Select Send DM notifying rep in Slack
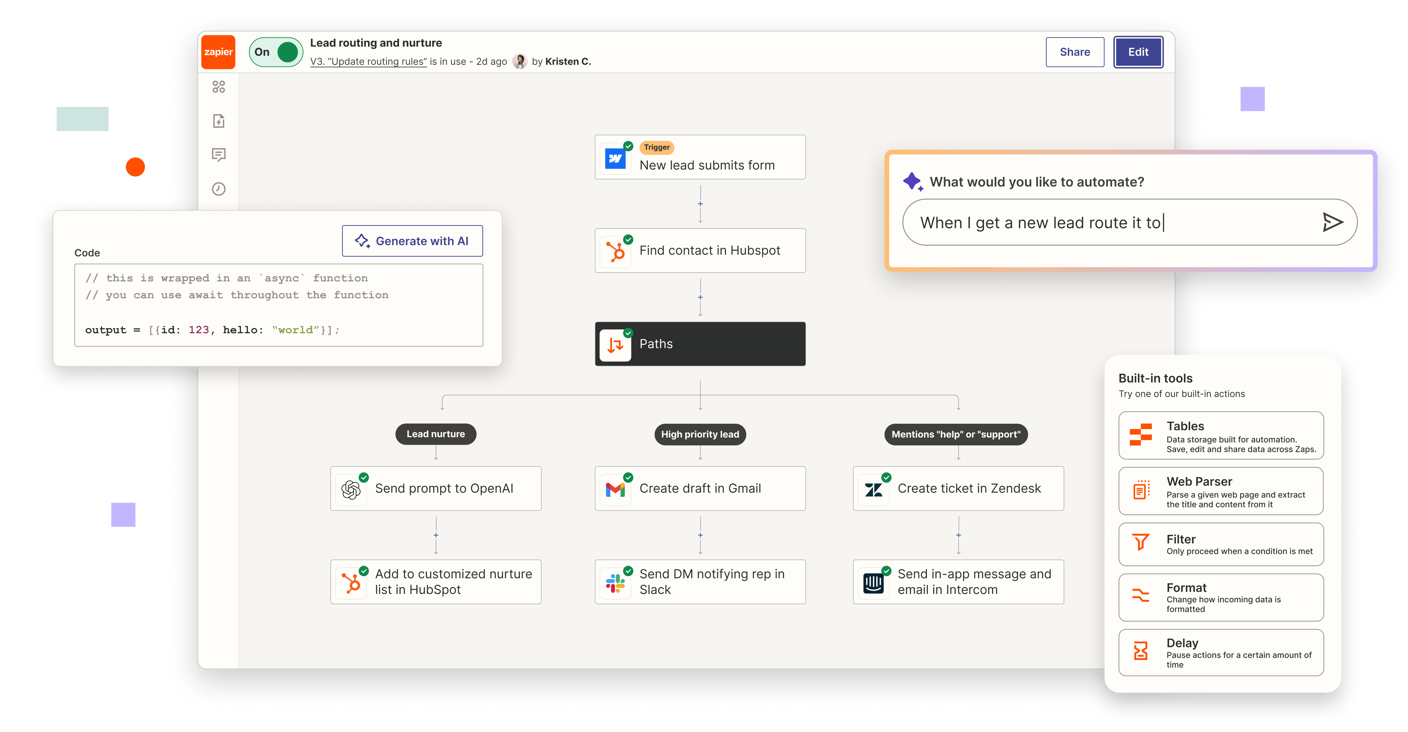1408x732 pixels. [700, 582]
